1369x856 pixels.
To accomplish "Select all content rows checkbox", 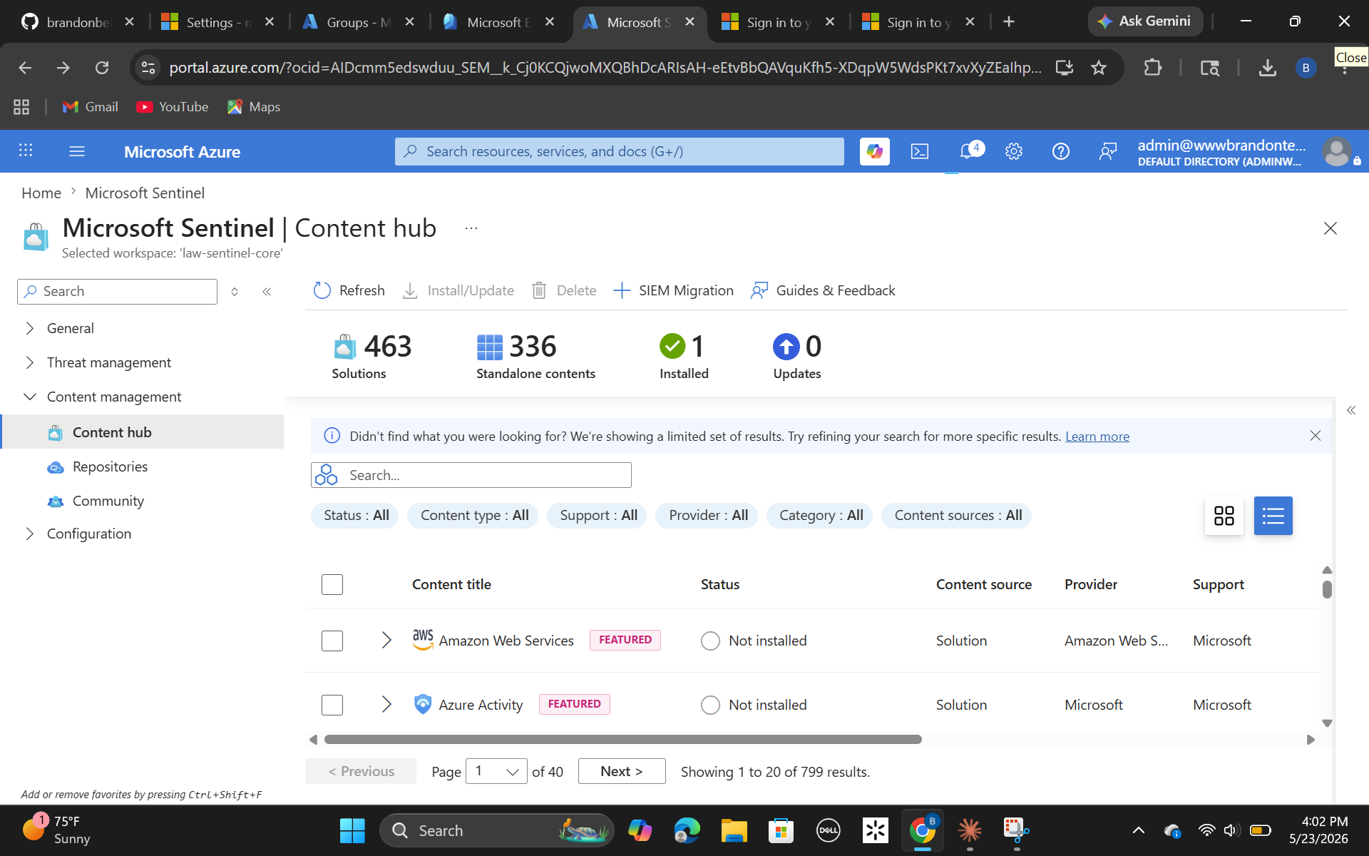I will tap(332, 584).
